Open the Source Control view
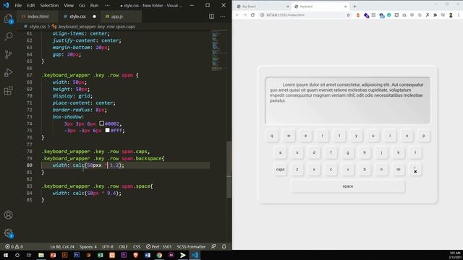Screen dimensions: 463x260 click(x=8, y=55)
